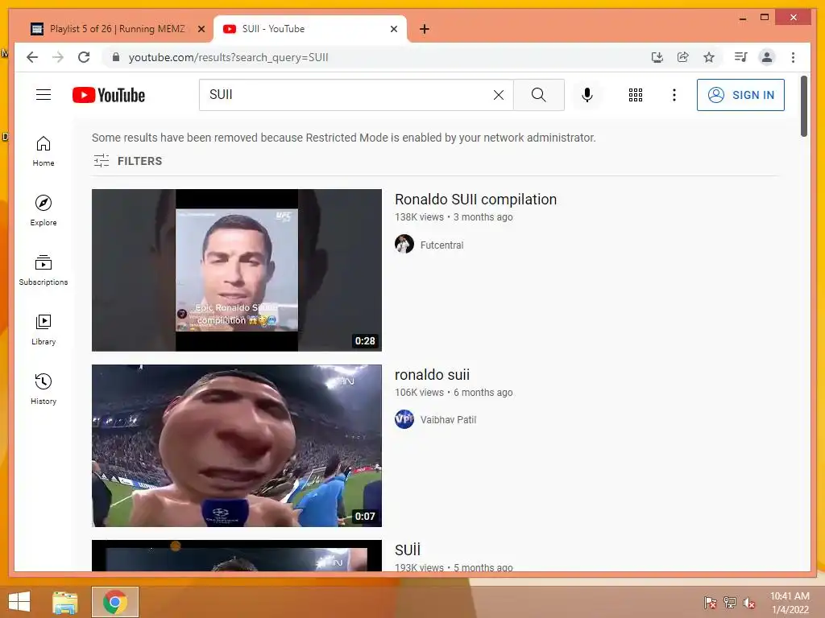Start voice search with microphone icon
Image resolution: width=825 pixels, height=618 pixels.
tap(587, 95)
